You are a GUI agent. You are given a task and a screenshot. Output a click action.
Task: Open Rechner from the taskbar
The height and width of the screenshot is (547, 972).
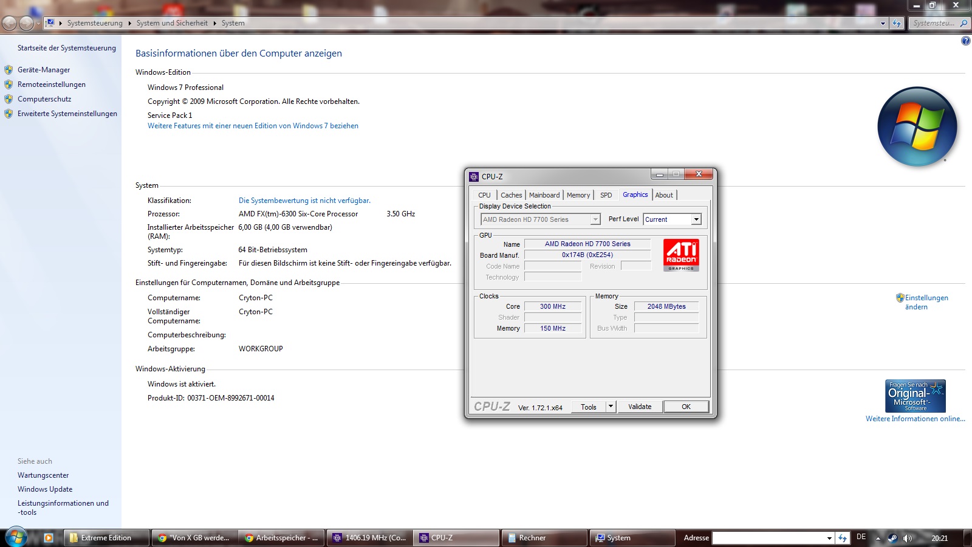[544, 538]
